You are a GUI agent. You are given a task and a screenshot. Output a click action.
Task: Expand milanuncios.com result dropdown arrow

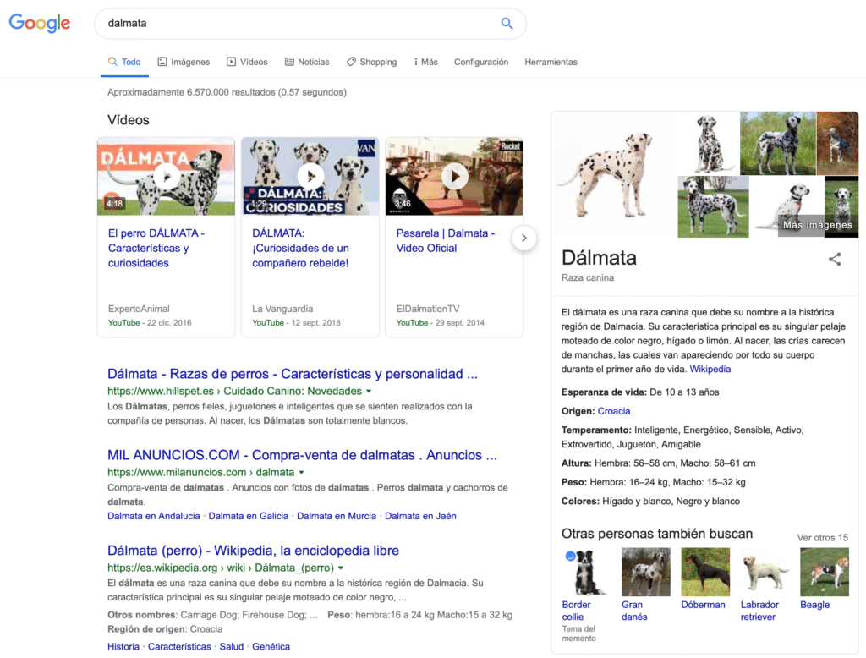pos(302,473)
